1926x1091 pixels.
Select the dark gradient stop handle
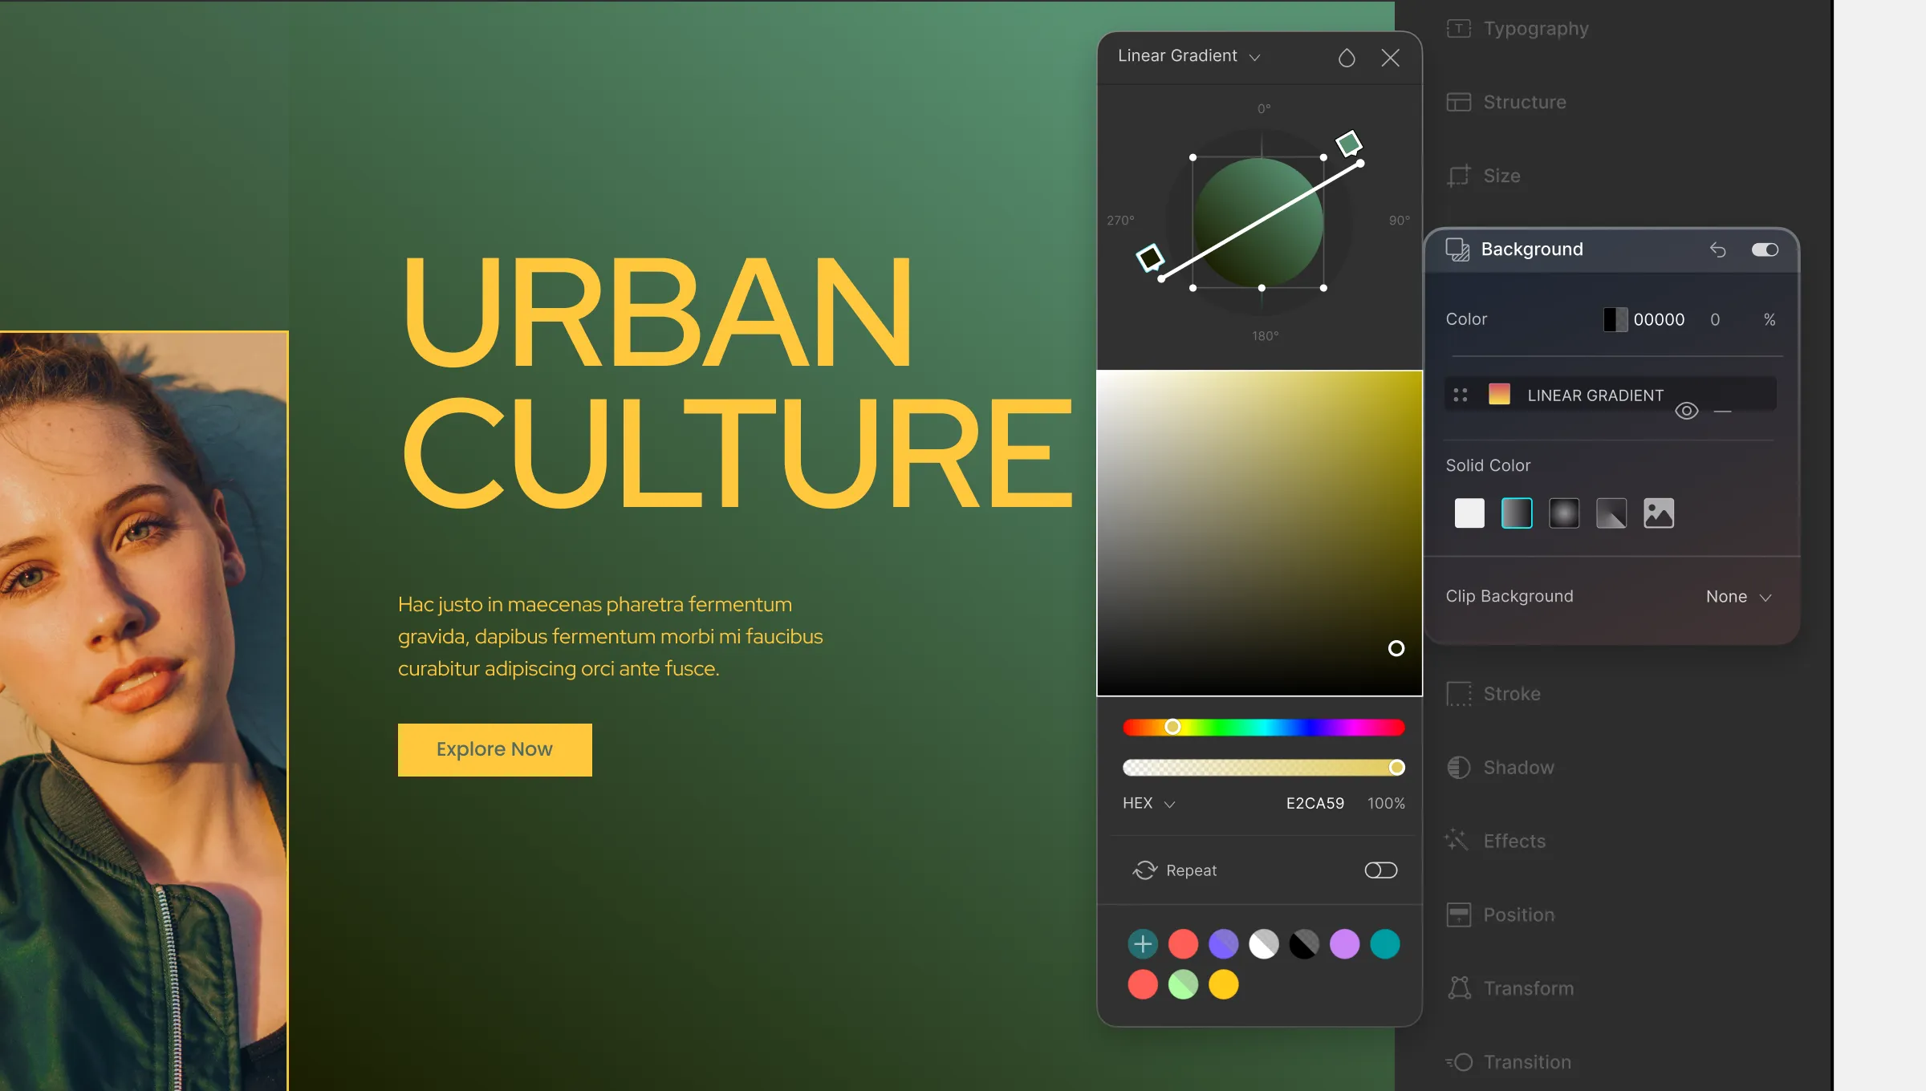pyautogui.click(x=1150, y=258)
